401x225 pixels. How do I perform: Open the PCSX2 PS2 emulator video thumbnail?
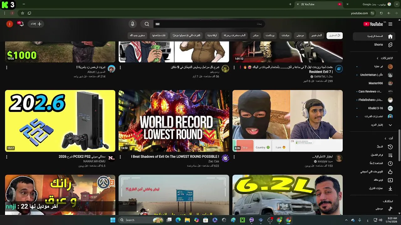pos(60,121)
